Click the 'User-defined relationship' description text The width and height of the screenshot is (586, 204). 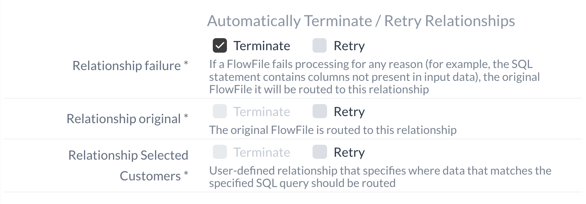(x=380, y=177)
